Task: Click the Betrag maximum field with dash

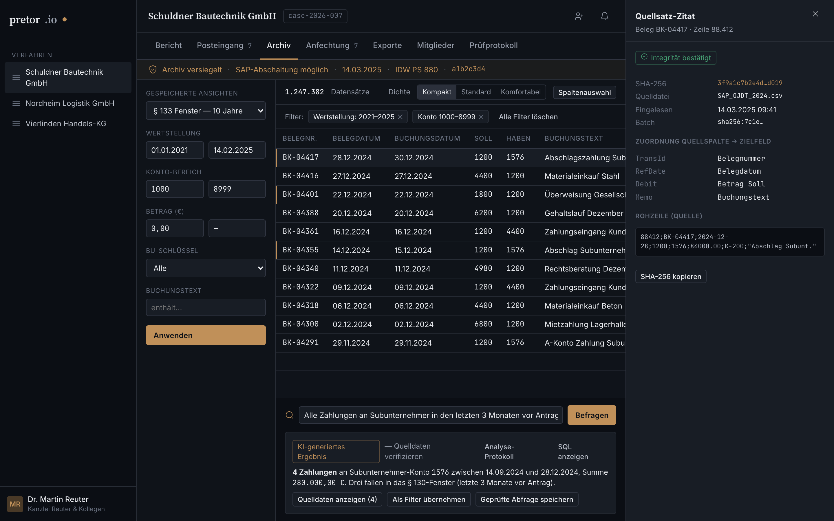Action: tap(237, 228)
